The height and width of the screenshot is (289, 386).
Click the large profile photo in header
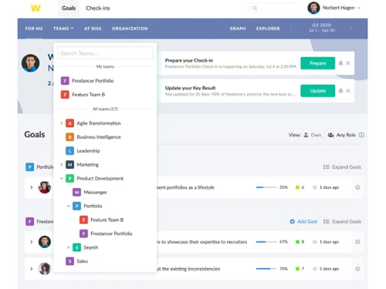point(31,63)
